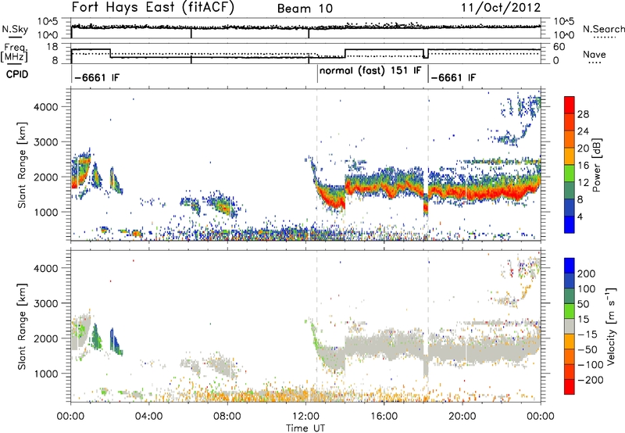Click the "N.Search" legend label

(x=603, y=29)
